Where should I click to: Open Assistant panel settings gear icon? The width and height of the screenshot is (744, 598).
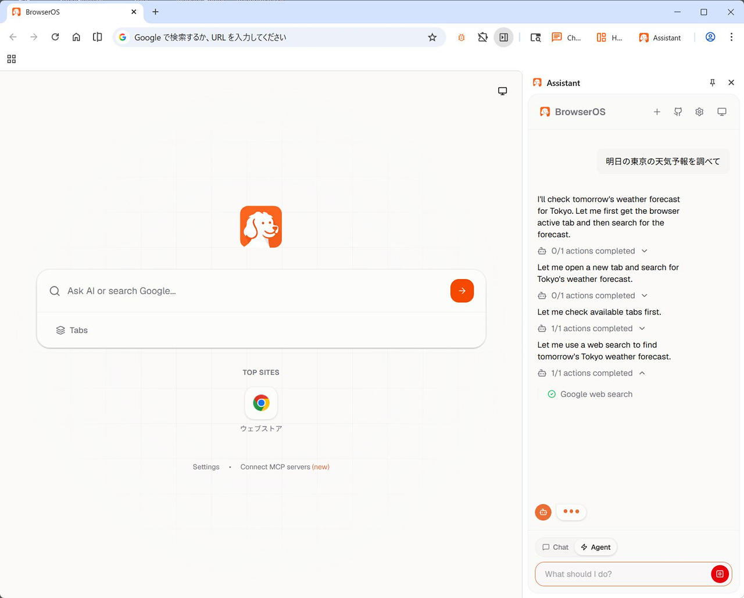[699, 112]
